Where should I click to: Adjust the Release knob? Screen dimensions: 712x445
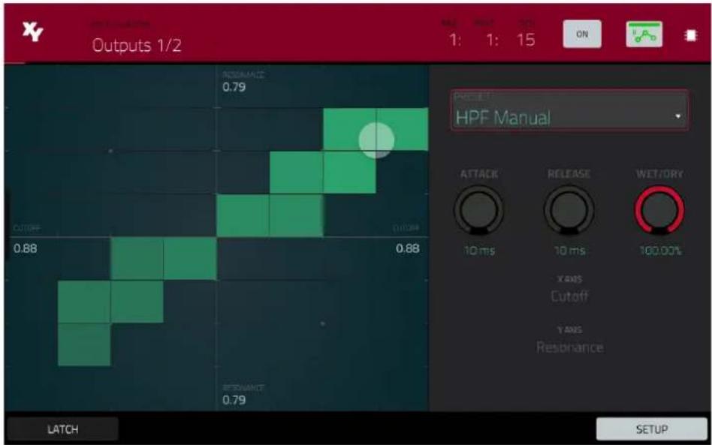(569, 210)
